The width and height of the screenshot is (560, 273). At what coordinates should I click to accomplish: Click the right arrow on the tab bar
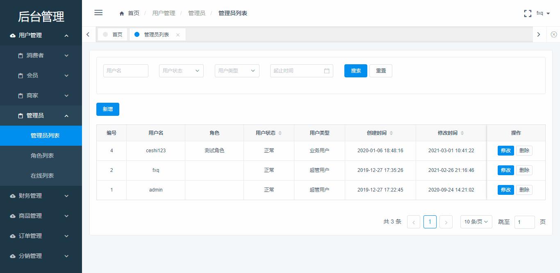click(539, 34)
